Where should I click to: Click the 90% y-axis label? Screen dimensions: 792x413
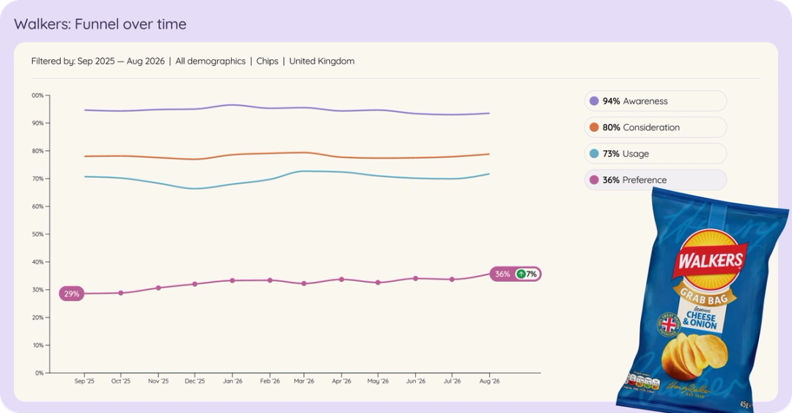coord(38,123)
